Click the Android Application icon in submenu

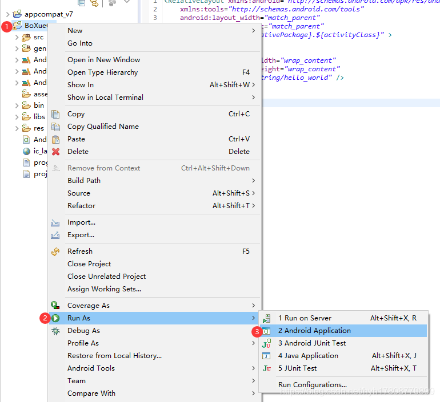click(266, 331)
